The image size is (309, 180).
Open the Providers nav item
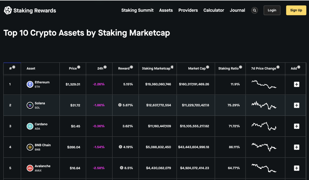click(188, 11)
